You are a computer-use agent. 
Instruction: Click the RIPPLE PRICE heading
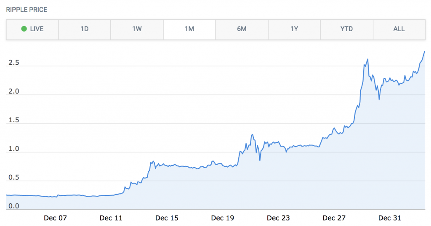coord(27,10)
